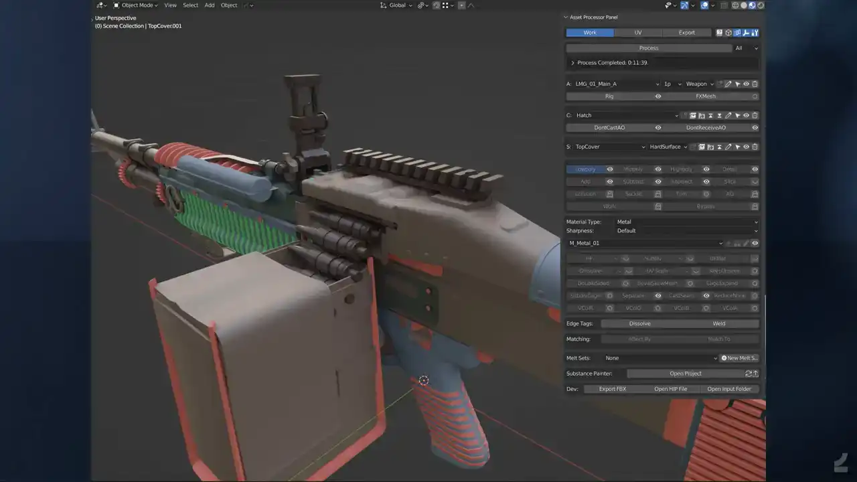The height and width of the screenshot is (482, 857).
Task: Click the Substance Painter refresh icon
Action: tap(749, 374)
